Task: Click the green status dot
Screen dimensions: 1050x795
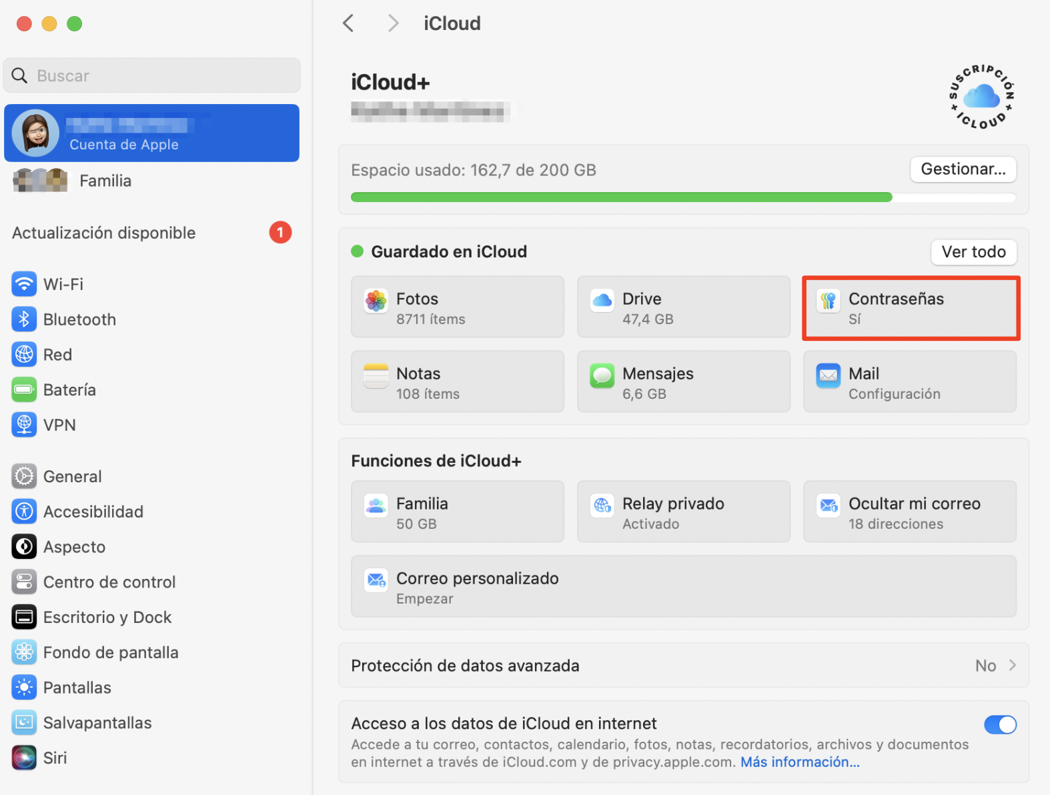Action: 357,251
